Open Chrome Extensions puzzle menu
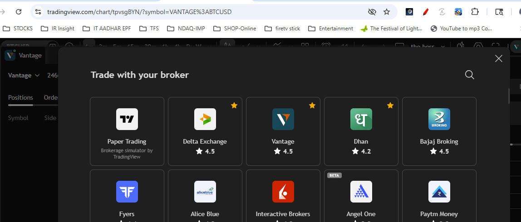 tap(475, 12)
